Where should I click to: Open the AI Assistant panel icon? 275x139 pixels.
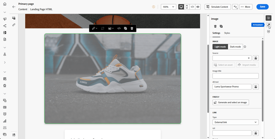268,25
